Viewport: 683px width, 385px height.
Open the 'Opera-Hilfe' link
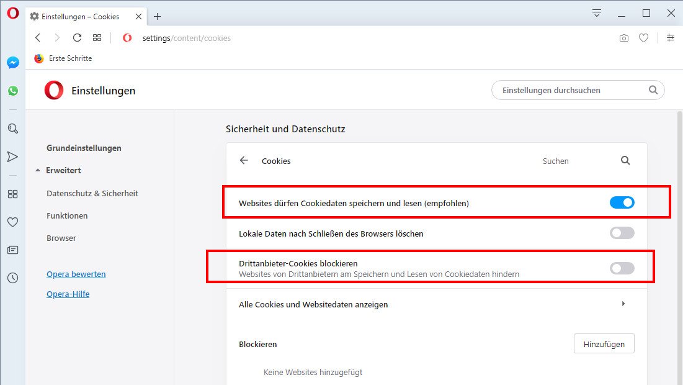click(68, 294)
